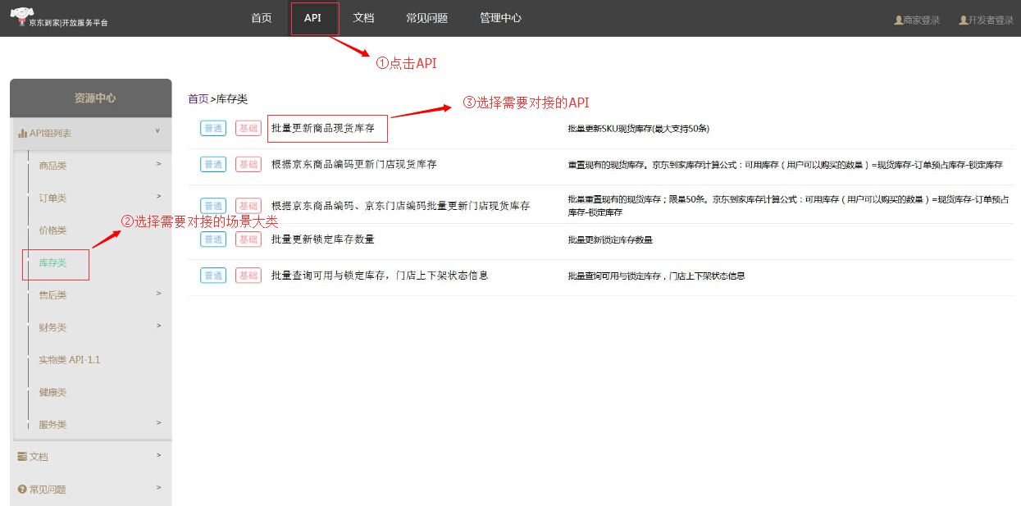Select 价格类 in the sidebar
The height and width of the screenshot is (506, 1021).
52,230
